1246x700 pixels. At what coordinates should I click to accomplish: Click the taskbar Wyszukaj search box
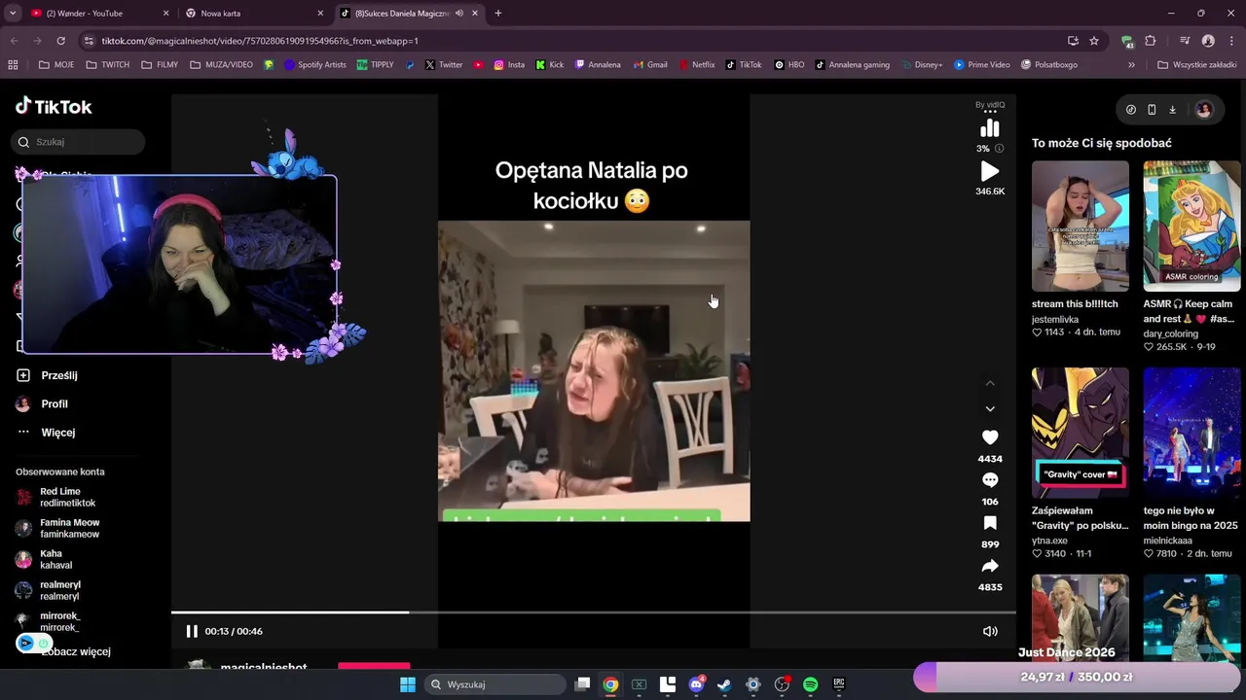[494, 684]
